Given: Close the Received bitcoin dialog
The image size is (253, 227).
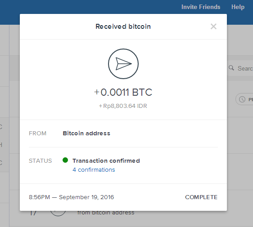Looking at the screenshot, I should coord(213,27).
